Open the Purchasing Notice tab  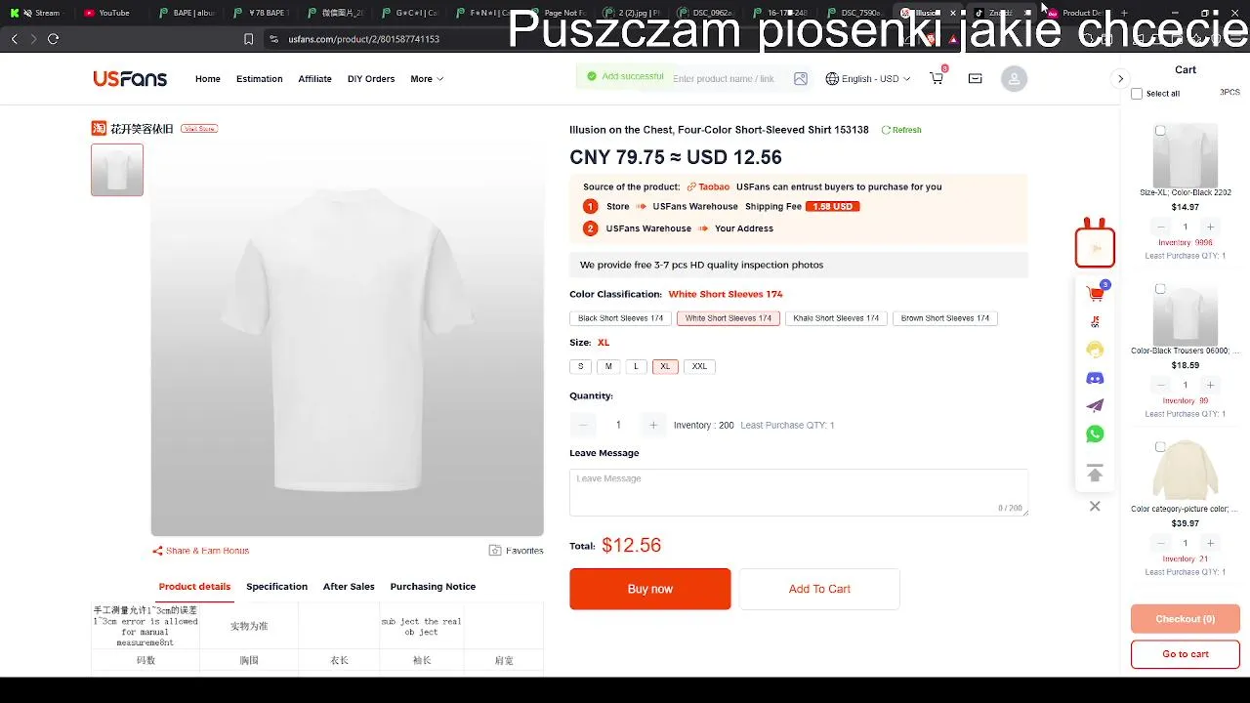click(433, 587)
